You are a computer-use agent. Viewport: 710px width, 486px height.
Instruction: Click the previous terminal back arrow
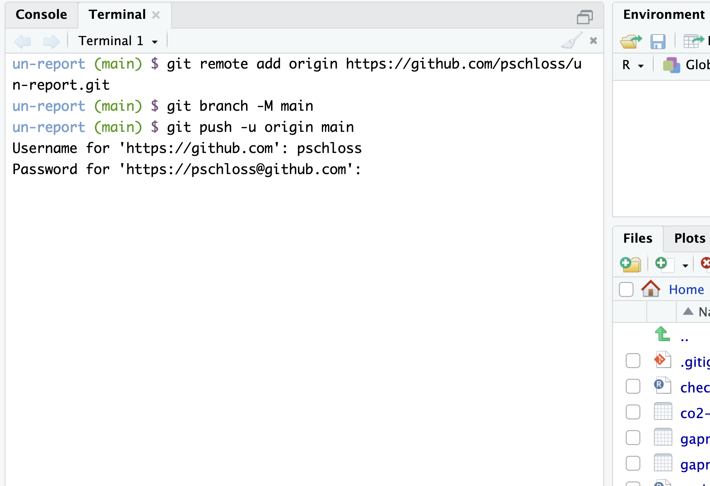[x=23, y=41]
